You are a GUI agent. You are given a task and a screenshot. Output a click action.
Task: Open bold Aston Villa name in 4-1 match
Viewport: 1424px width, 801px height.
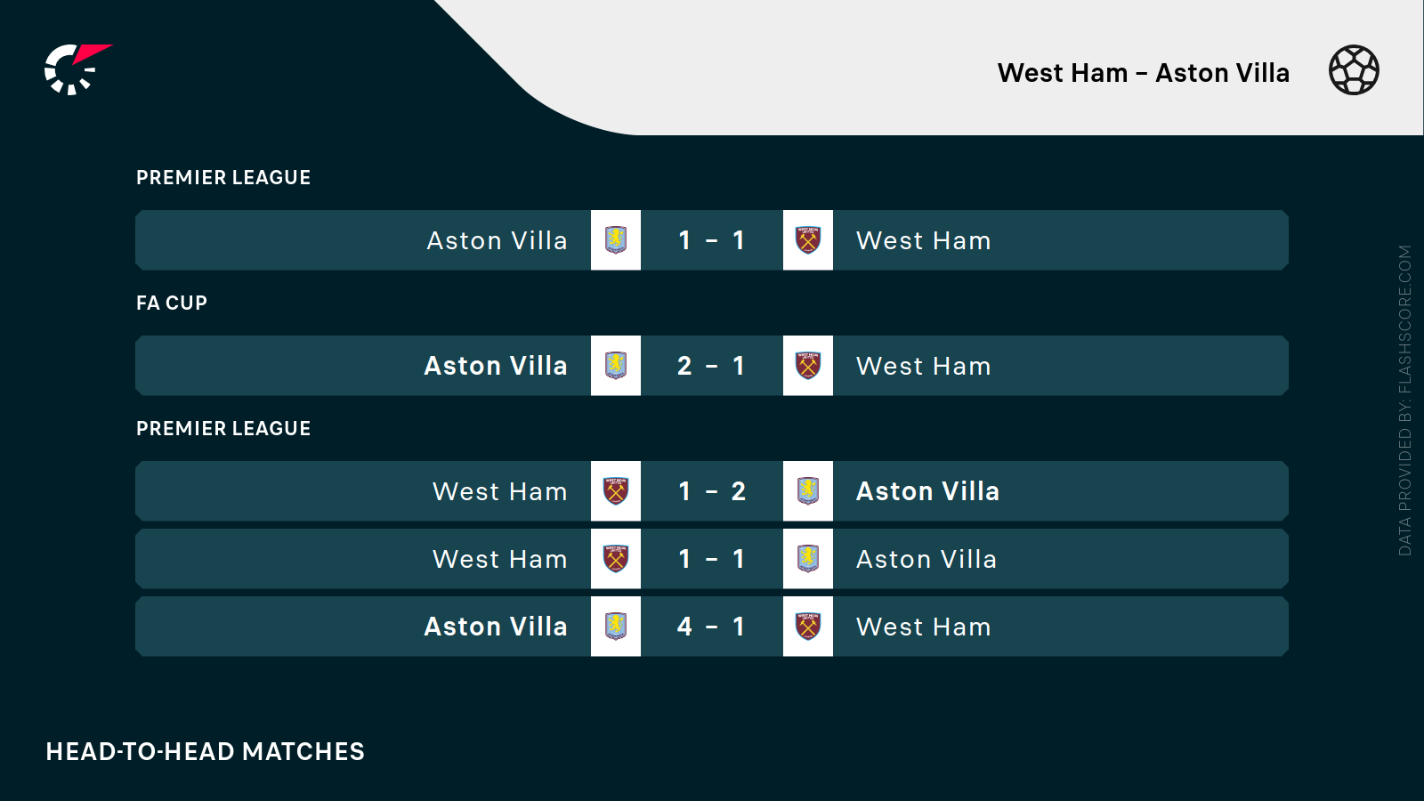tap(496, 627)
